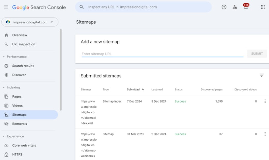Screen dimensions: 269x160
Task: Open URL inspection page
Action: 23,44
